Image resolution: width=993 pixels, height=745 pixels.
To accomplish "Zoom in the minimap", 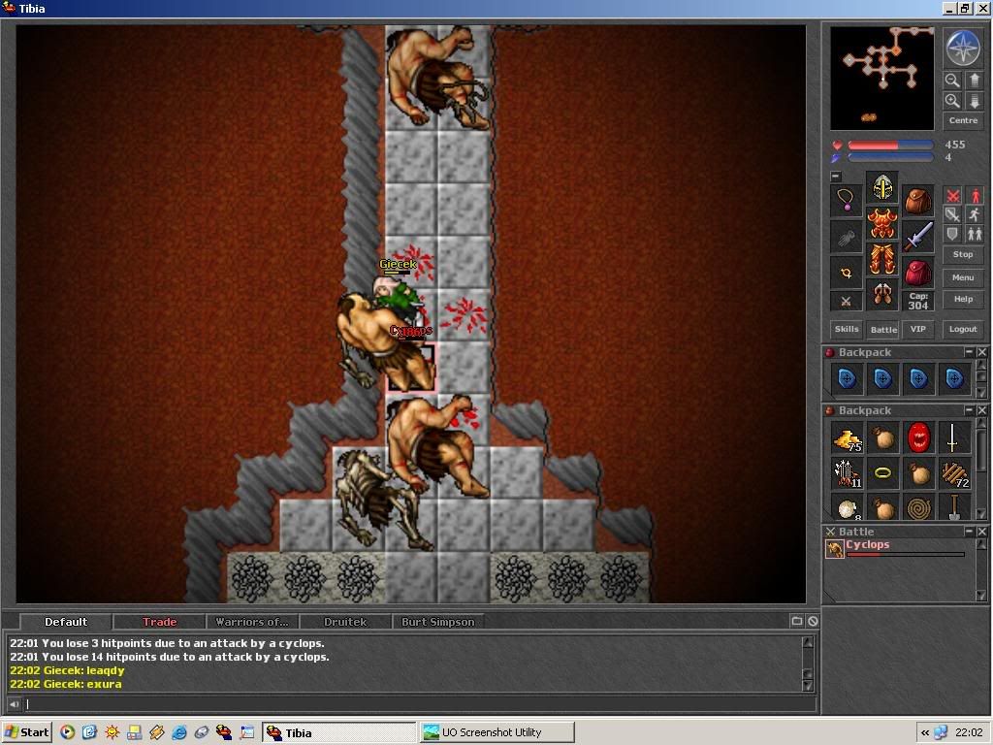I will coord(952,101).
